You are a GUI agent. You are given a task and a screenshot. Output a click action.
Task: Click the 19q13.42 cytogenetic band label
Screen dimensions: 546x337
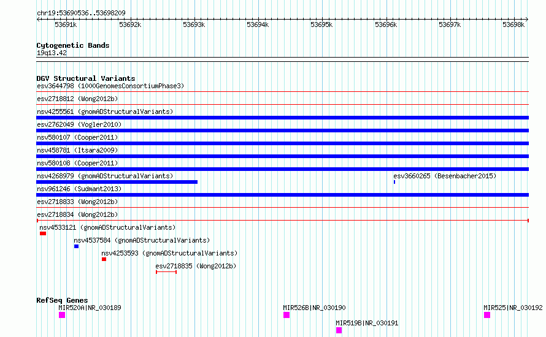coord(52,53)
